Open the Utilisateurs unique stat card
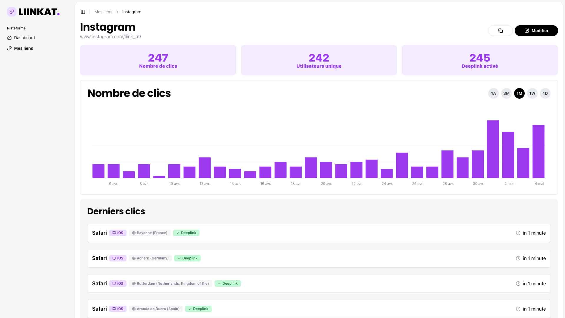The image size is (565, 318). click(x=319, y=60)
